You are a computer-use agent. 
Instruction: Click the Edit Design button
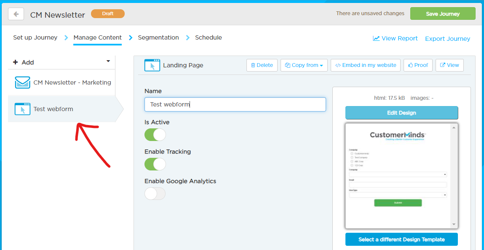(x=401, y=113)
